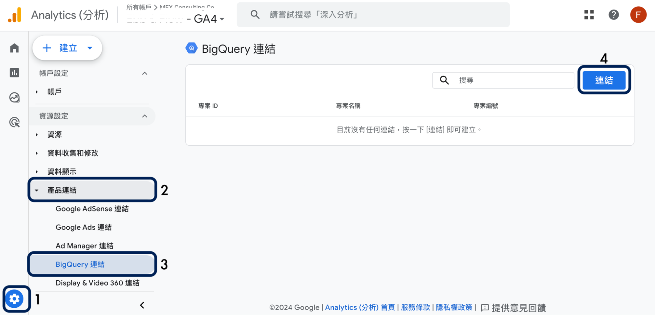Click 提供意見回饋 feedback link

coord(519,308)
